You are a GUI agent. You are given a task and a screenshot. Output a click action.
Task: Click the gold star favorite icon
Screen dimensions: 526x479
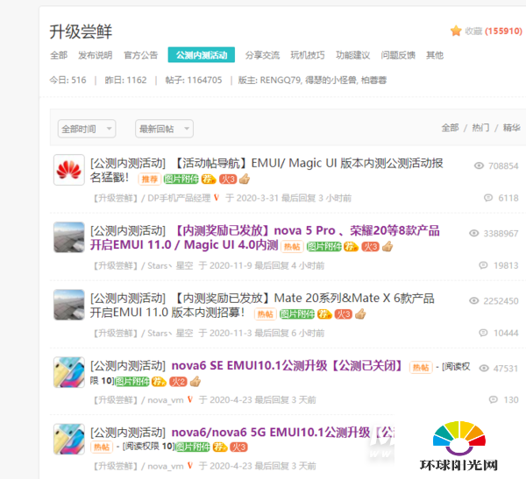point(456,31)
